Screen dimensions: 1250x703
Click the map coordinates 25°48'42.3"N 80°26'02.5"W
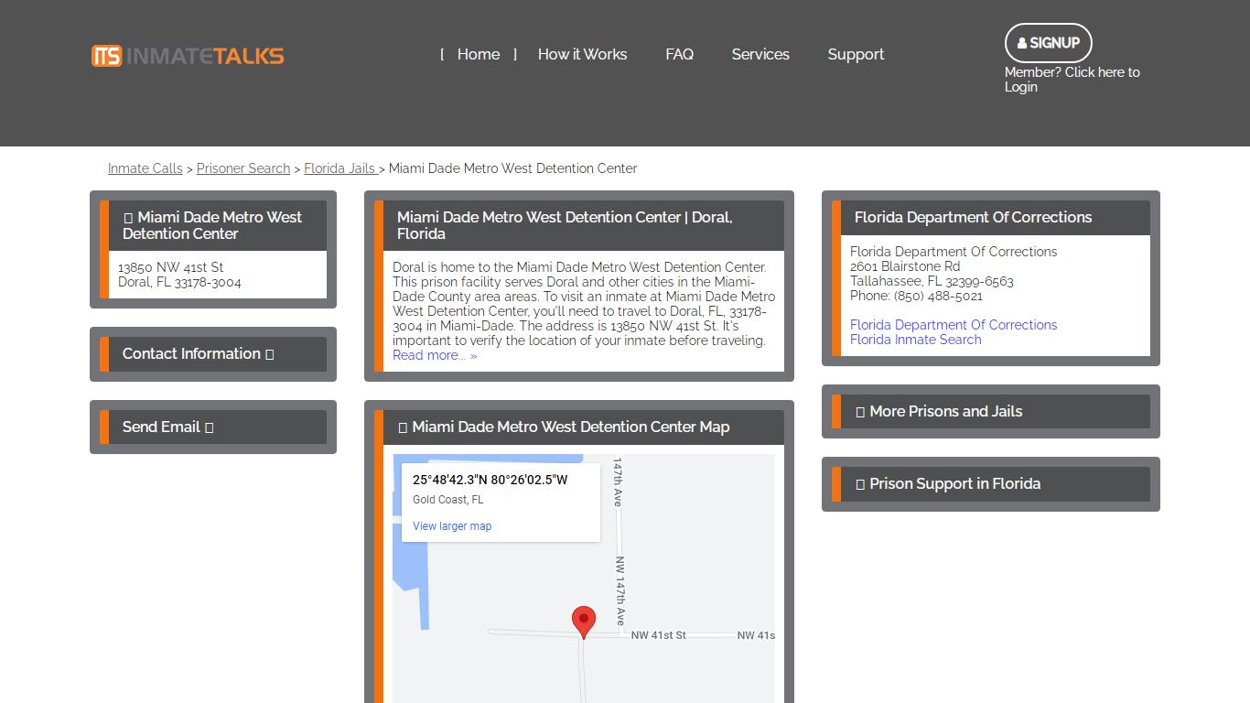click(490, 480)
